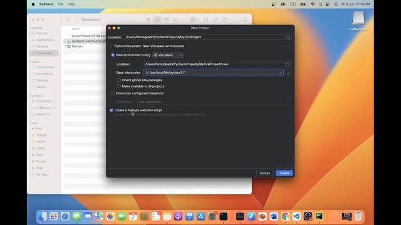Enable Make available to all projects
The height and width of the screenshot is (225, 401).
pyautogui.click(x=119, y=86)
